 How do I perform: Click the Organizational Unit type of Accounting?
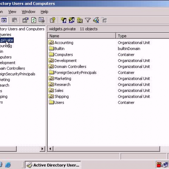134,43
